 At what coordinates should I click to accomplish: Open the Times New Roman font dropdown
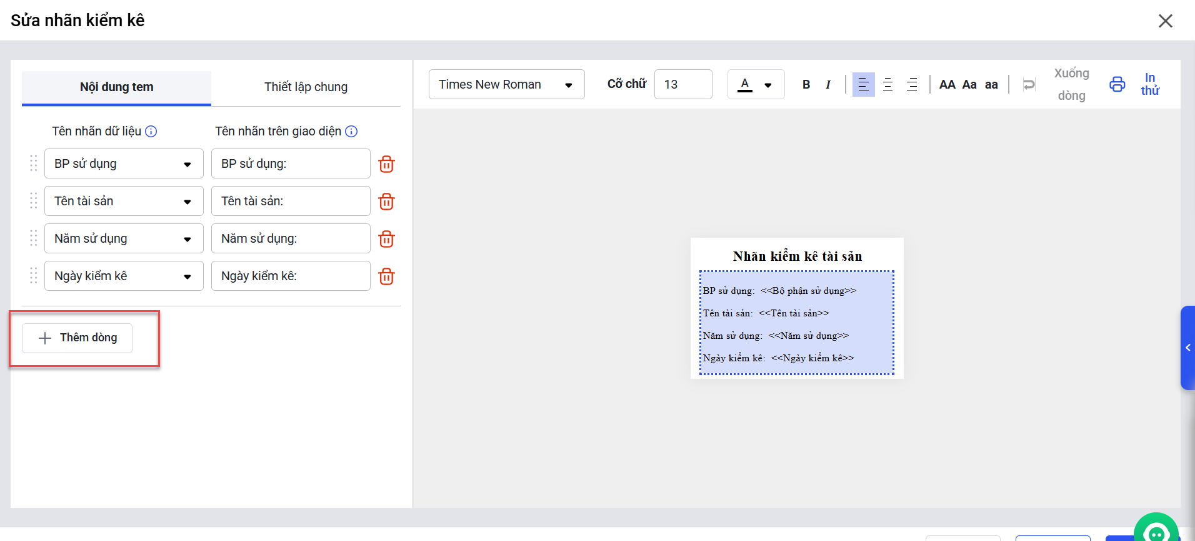[506, 84]
